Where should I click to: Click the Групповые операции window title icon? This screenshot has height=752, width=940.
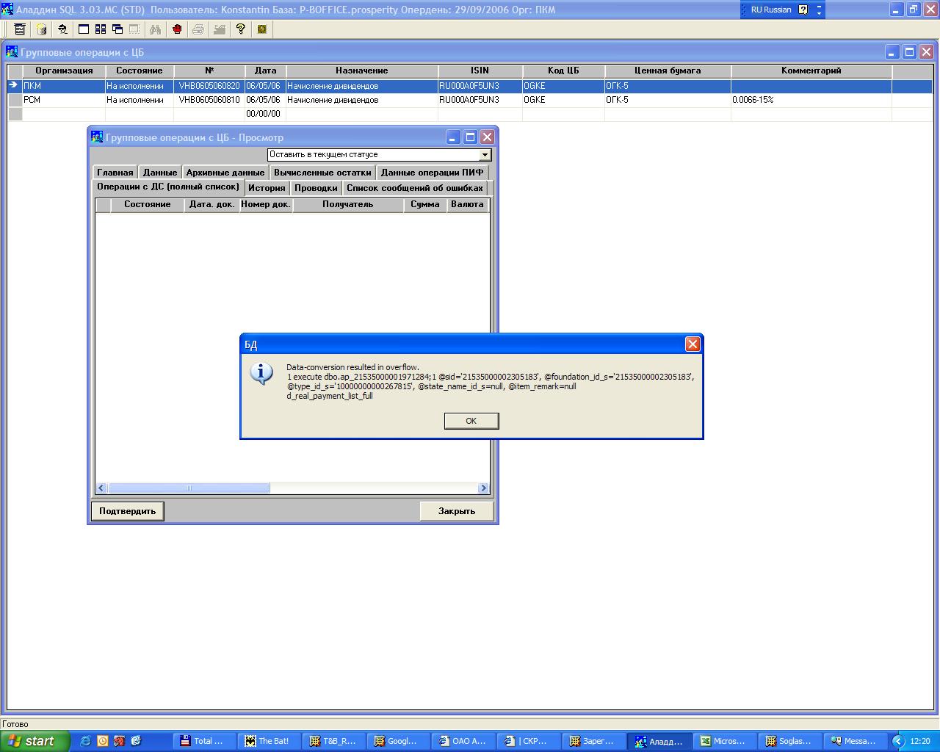12,52
